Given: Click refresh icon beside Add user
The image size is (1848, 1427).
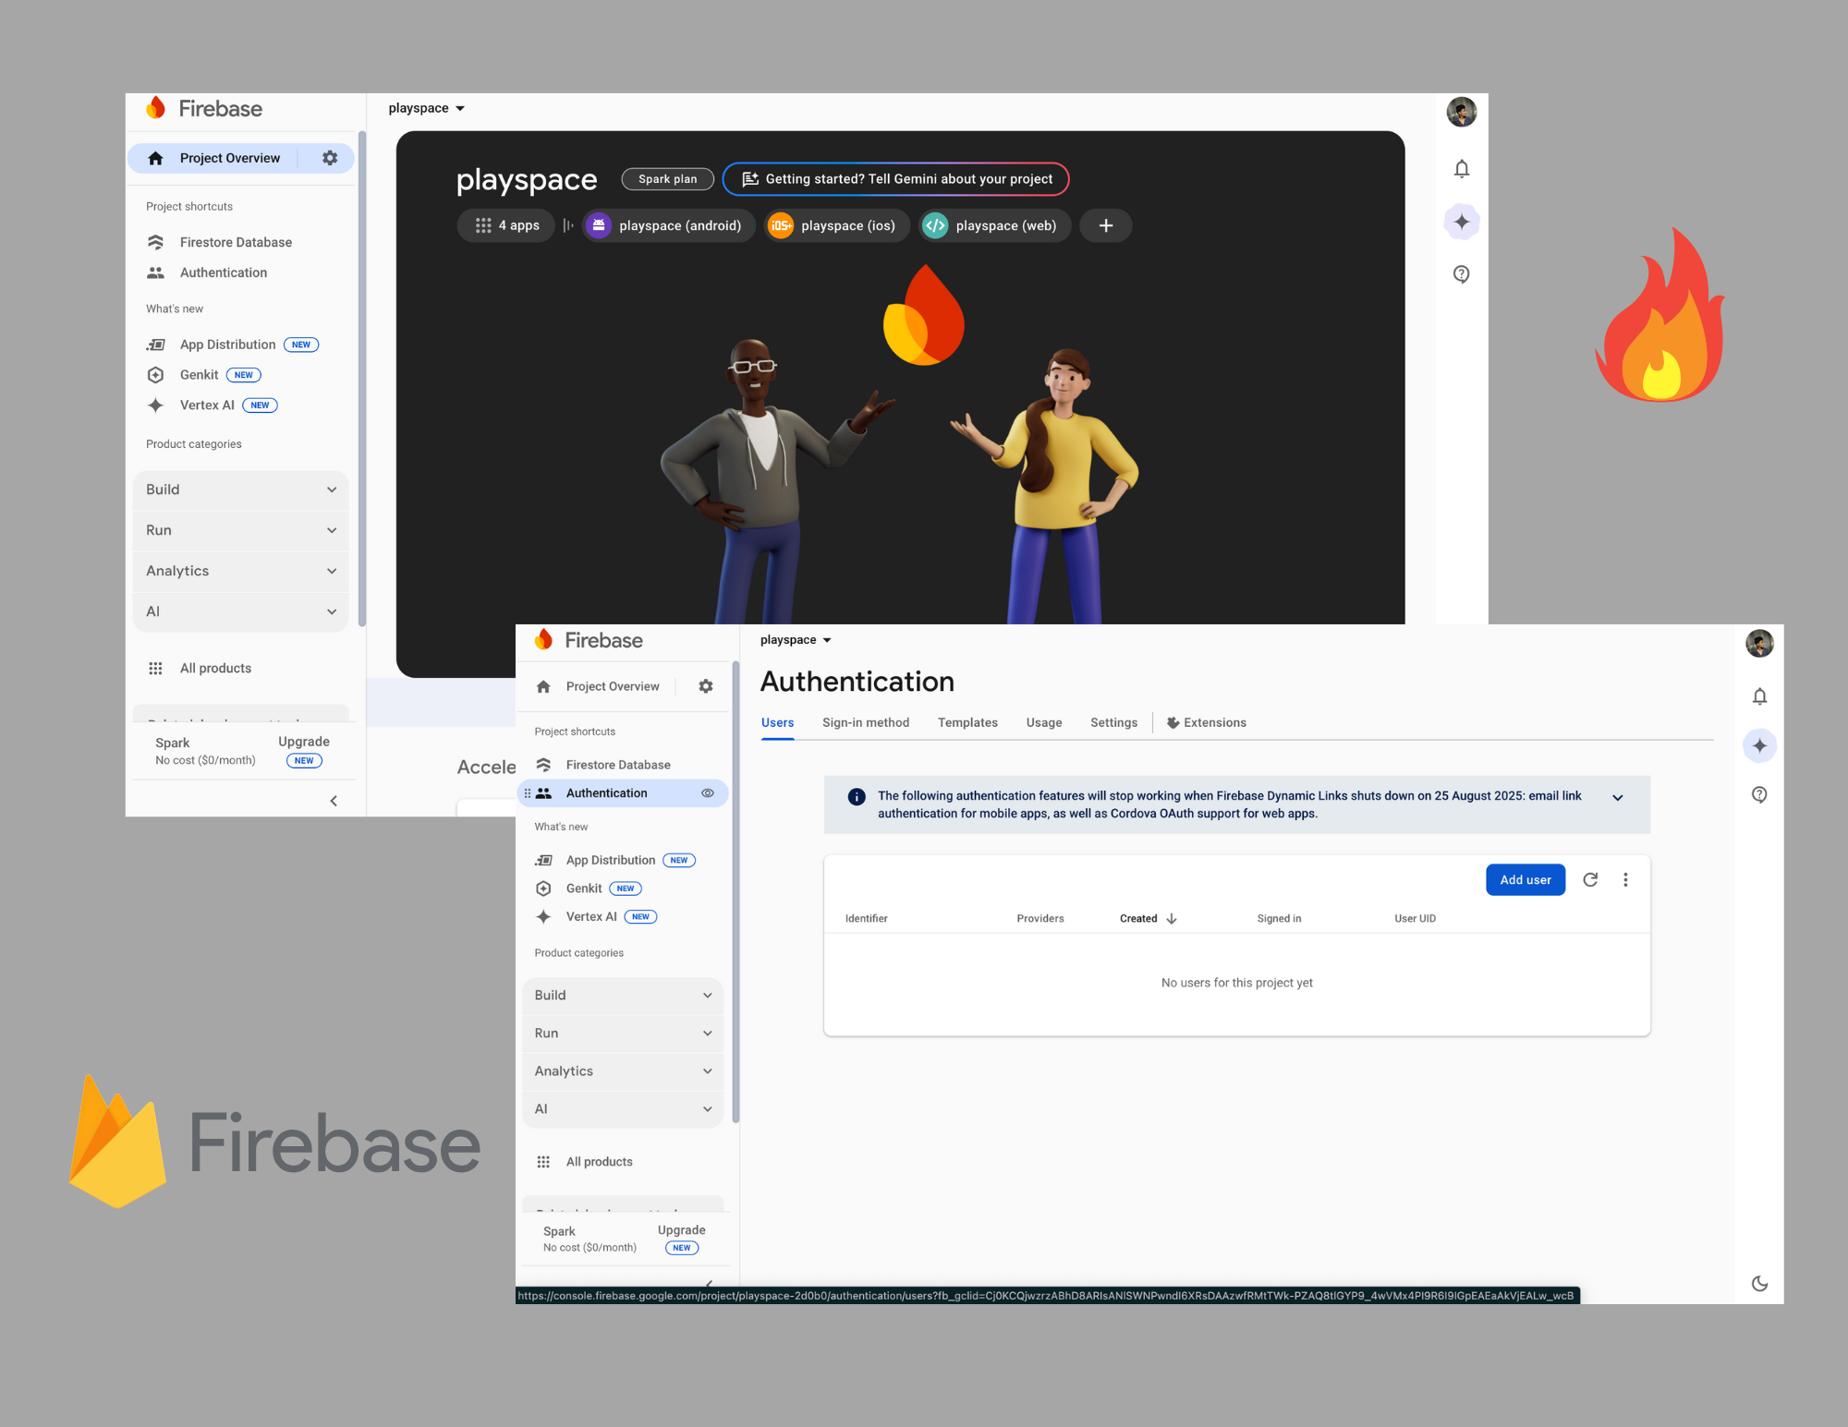Looking at the screenshot, I should 1590,880.
